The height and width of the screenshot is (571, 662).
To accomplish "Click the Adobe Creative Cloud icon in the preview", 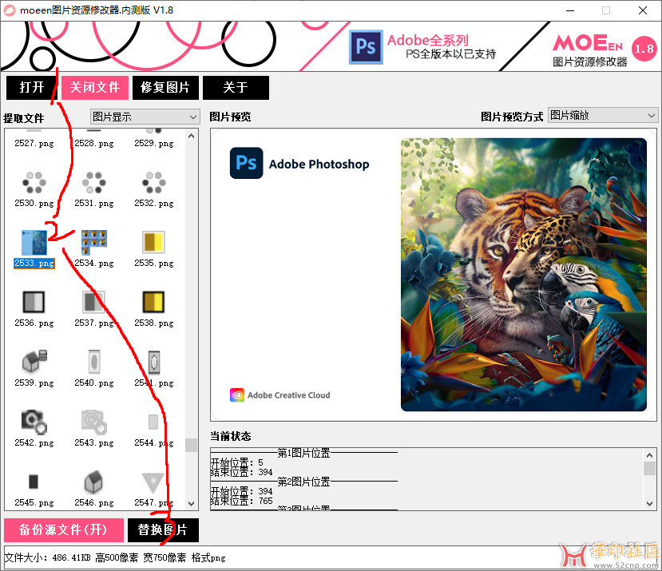I will pyautogui.click(x=237, y=395).
